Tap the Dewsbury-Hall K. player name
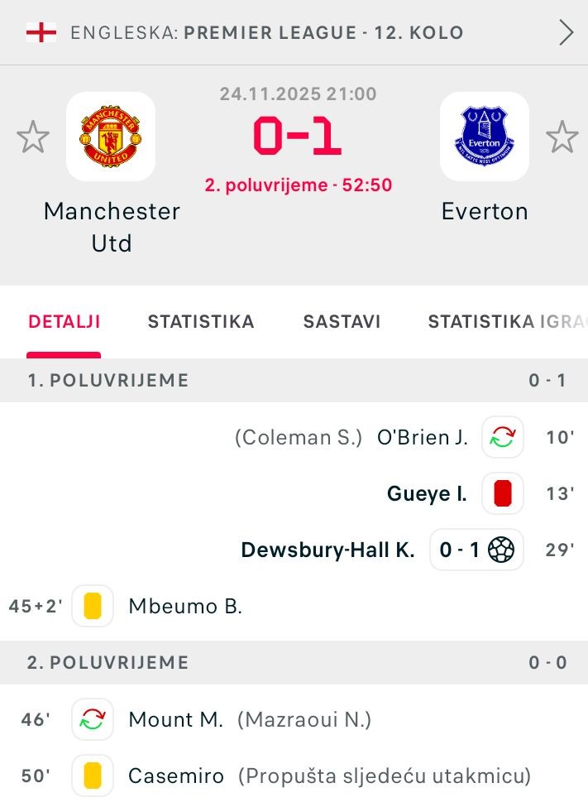Viewport: 588px width, 807px height. (x=327, y=550)
